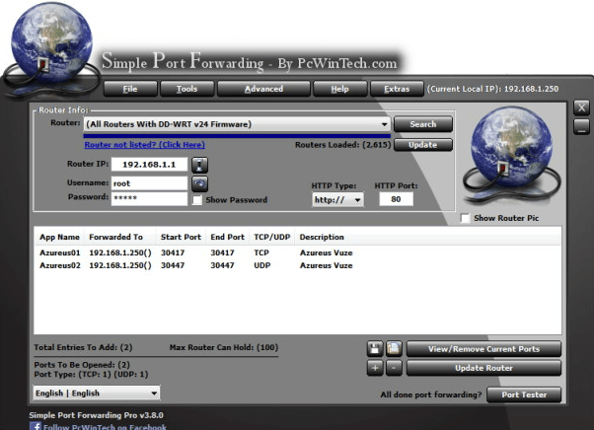
Task: Click the blue router loading progress bar
Action: (237, 135)
